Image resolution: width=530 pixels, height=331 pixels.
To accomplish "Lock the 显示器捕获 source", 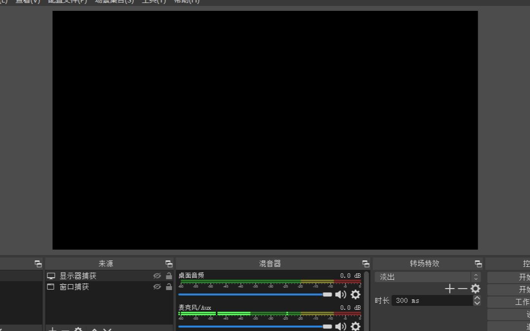I will pyautogui.click(x=168, y=276).
